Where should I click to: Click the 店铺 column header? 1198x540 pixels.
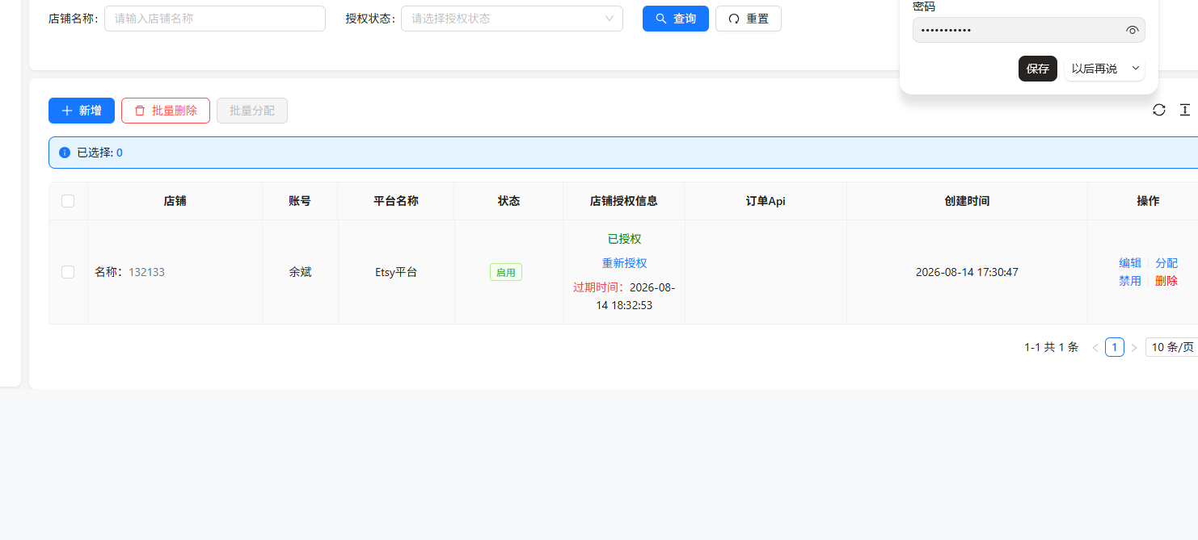click(175, 201)
